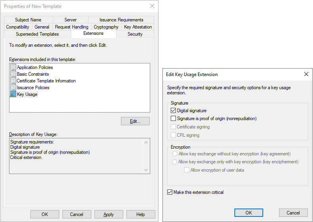Select Issuance Policies in the extensions list

click(33, 88)
